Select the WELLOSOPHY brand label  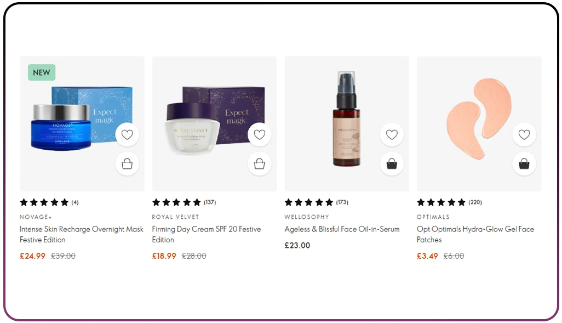click(x=307, y=217)
